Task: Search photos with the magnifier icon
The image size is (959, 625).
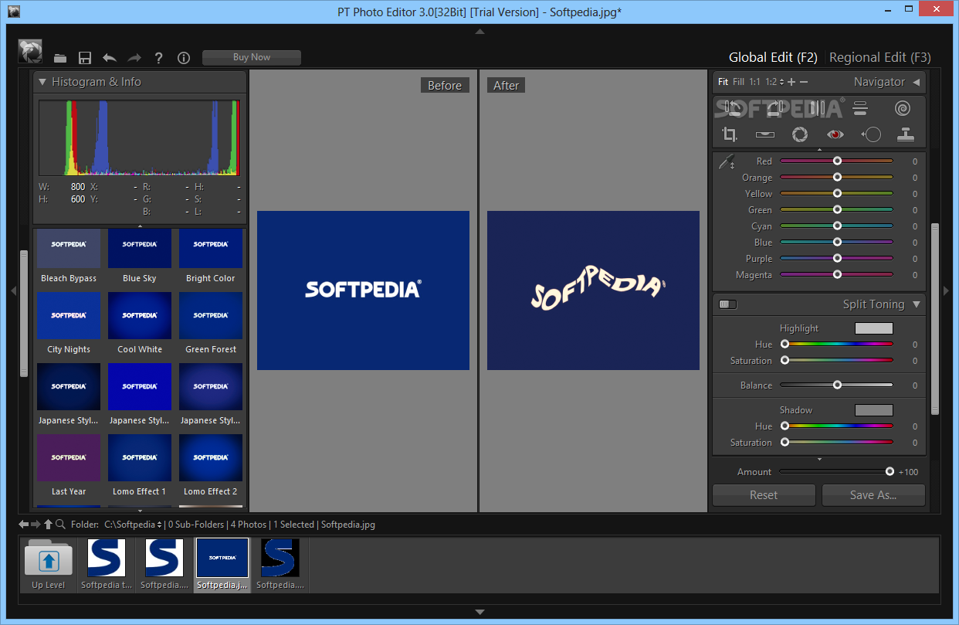Action: tap(60, 525)
